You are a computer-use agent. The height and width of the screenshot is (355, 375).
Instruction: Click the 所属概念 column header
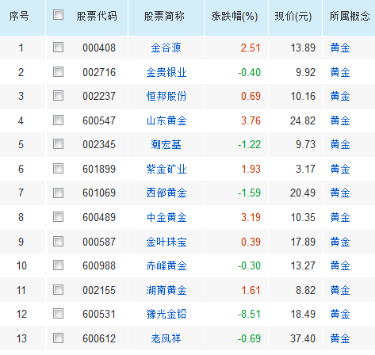(350, 17)
